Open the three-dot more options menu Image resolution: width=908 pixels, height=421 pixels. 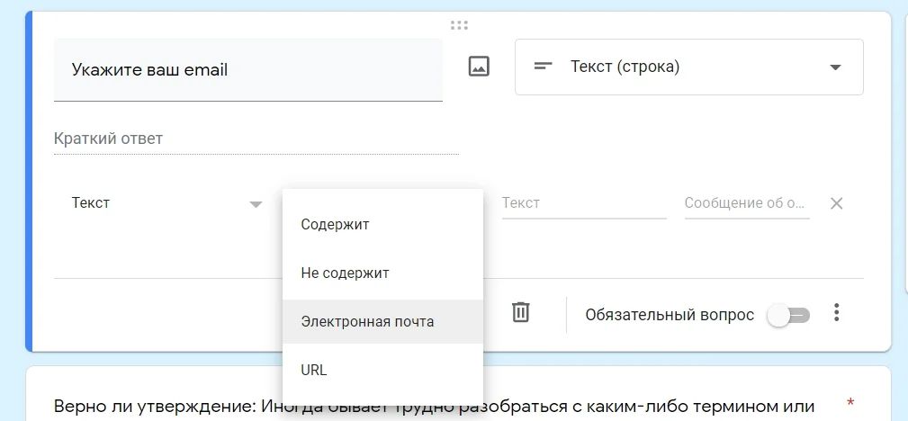tap(837, 313)
